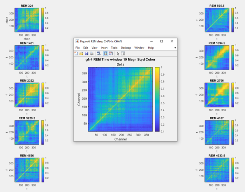
Task: Expand the toolbar dock arrow beside the menu bar
Action: [175, 48]
